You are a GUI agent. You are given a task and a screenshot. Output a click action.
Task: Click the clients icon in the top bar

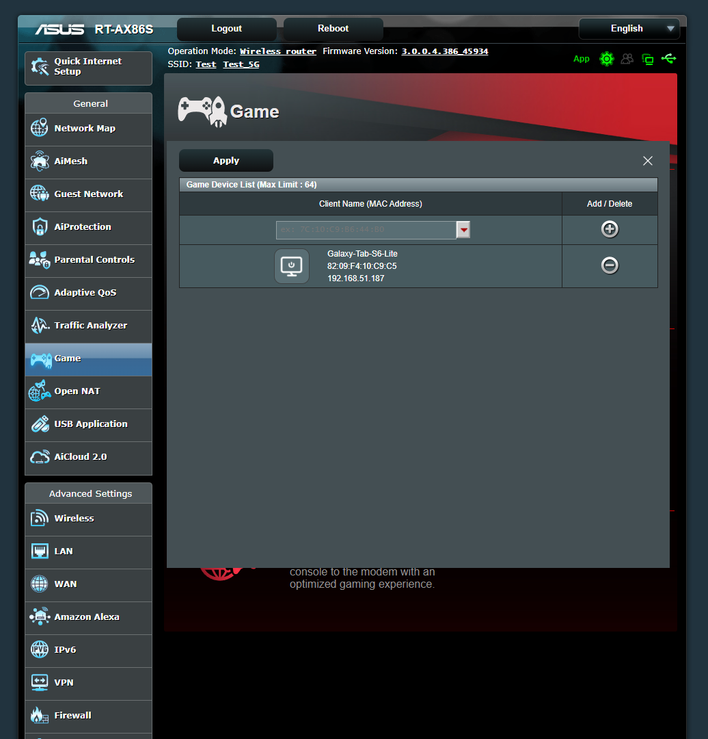click(x=627, y=59)
